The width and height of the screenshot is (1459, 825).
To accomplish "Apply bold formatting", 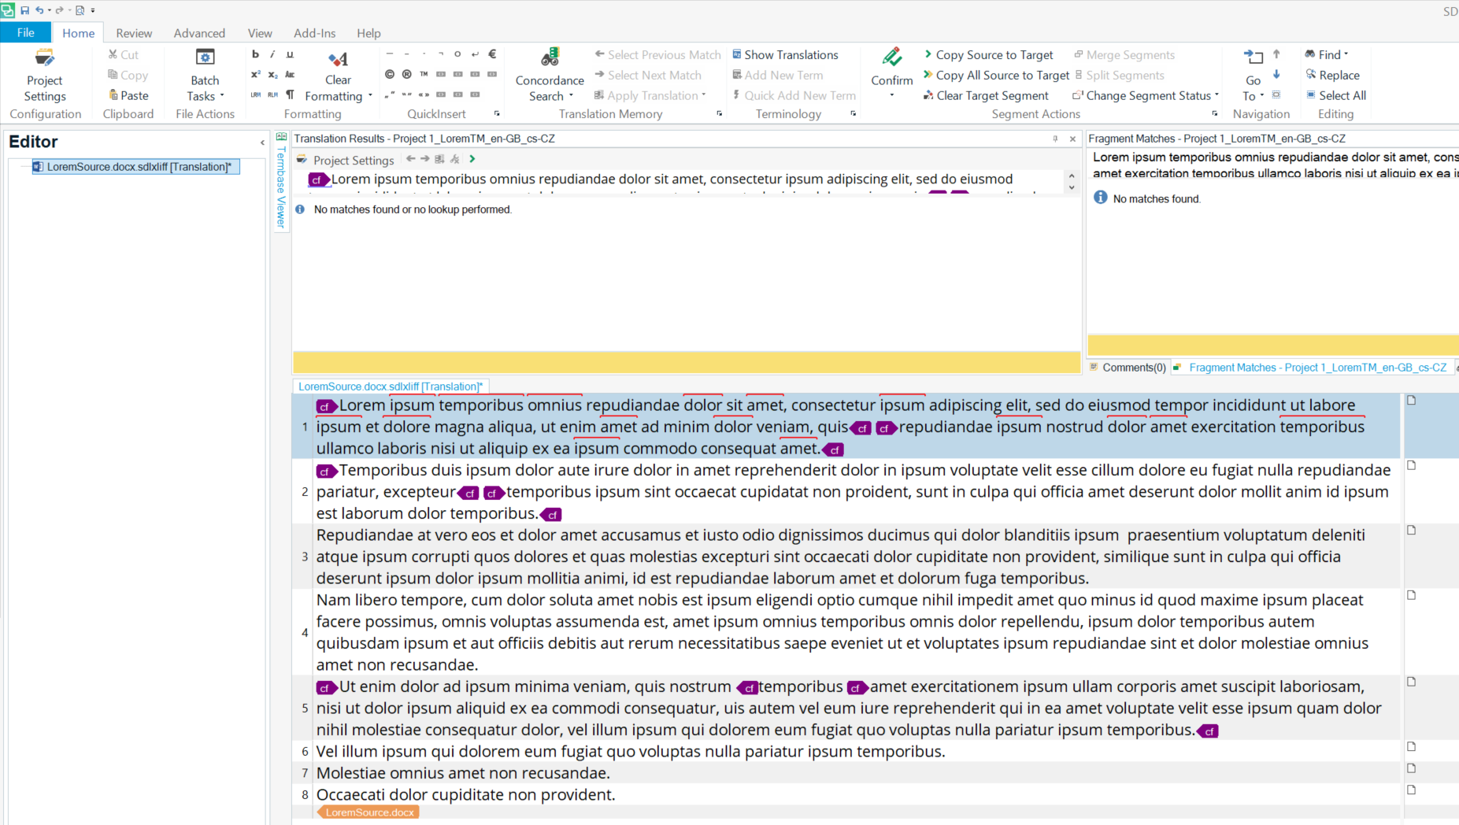I will tap(255, 54).
